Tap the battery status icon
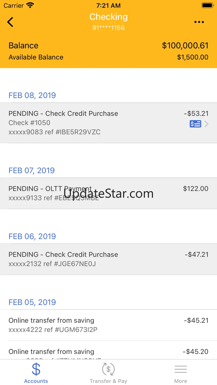 pyautogui.click(x=207, y=5)
